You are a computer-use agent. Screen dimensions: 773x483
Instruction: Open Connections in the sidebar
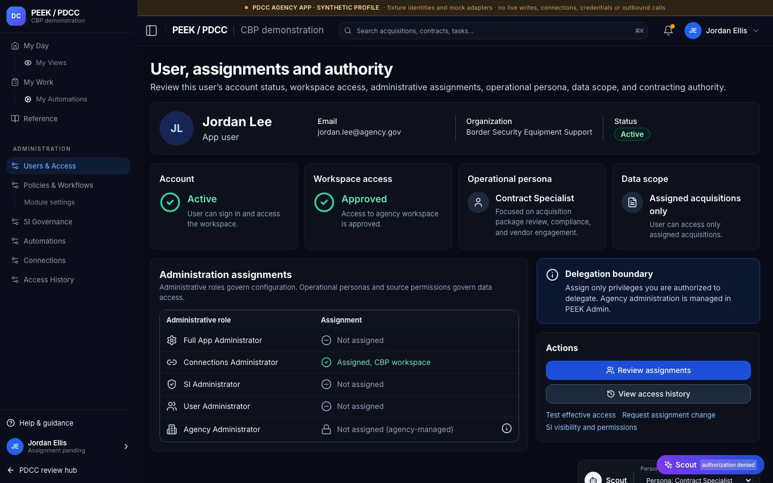point(68,260)
